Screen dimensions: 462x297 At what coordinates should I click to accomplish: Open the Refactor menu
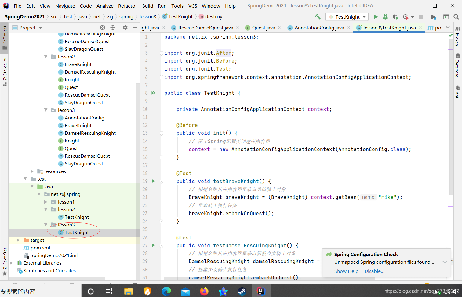(x=127, y=6)
